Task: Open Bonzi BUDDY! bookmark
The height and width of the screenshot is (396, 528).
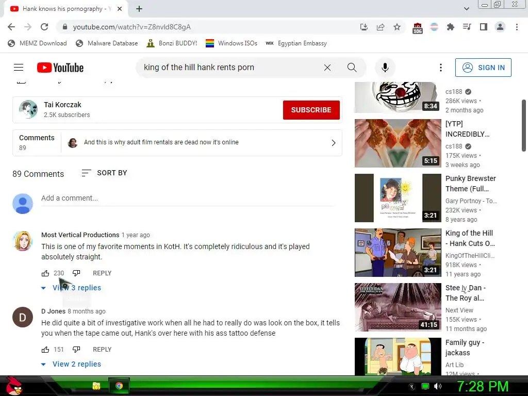Action: 172,43
